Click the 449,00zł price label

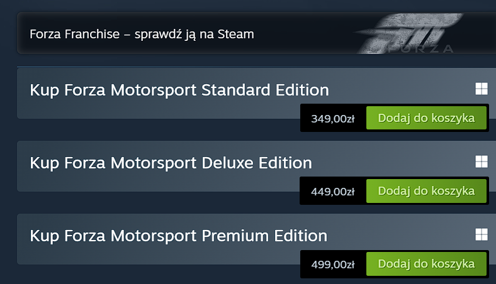[333, 192]
